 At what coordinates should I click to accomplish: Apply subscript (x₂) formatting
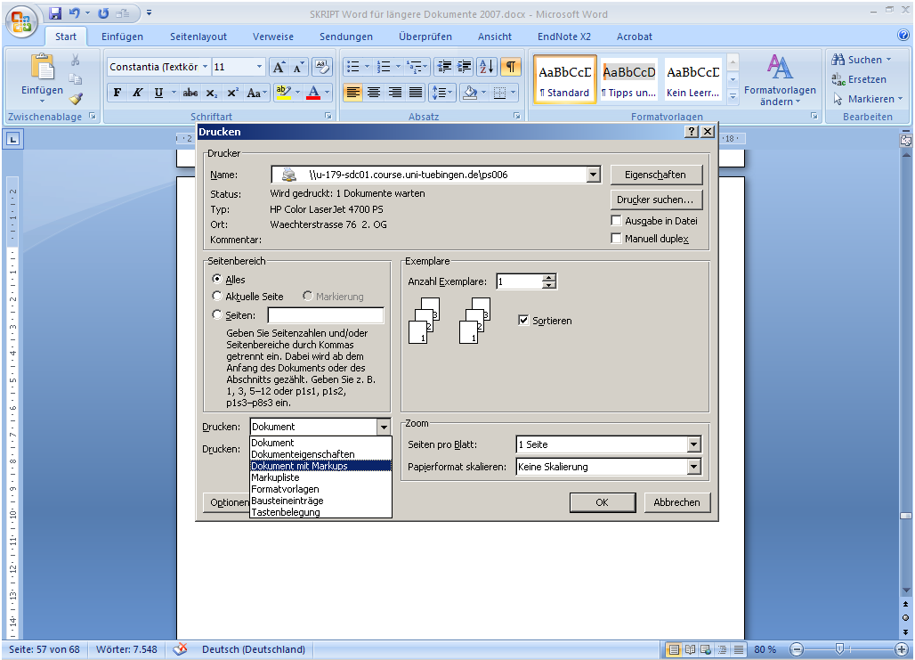pyautogui.click(x=212, y=93)
